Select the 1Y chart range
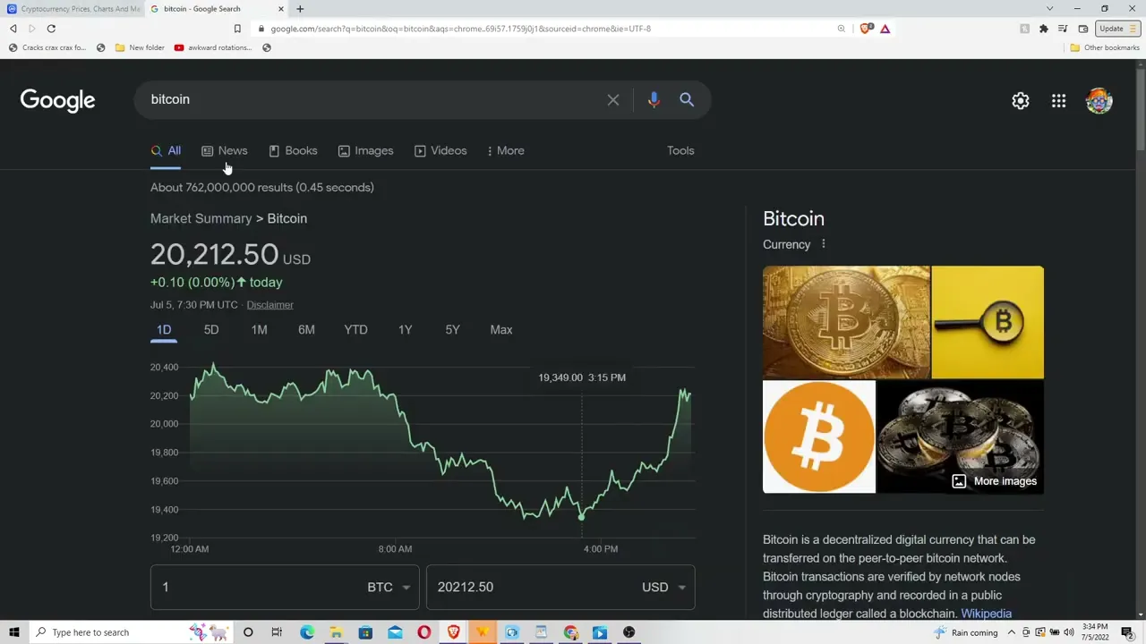The height and width of the screenshot is (644, 1146). [406, 330]
